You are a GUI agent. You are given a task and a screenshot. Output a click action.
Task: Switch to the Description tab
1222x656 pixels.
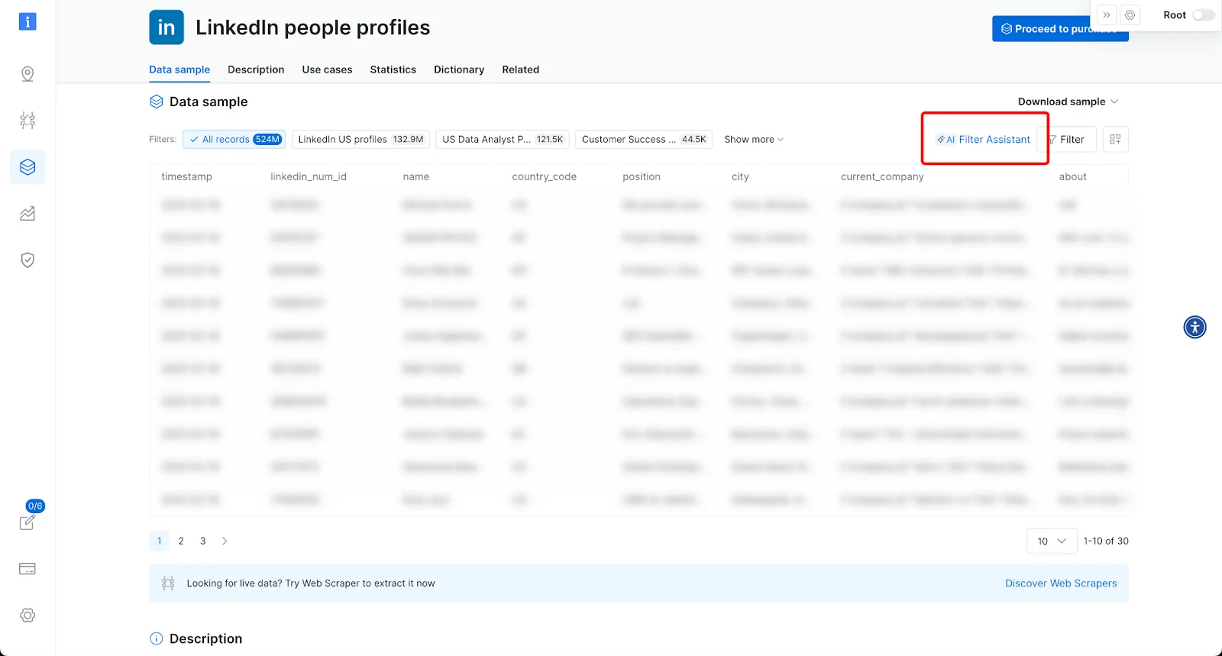click(x=256, y=69)
